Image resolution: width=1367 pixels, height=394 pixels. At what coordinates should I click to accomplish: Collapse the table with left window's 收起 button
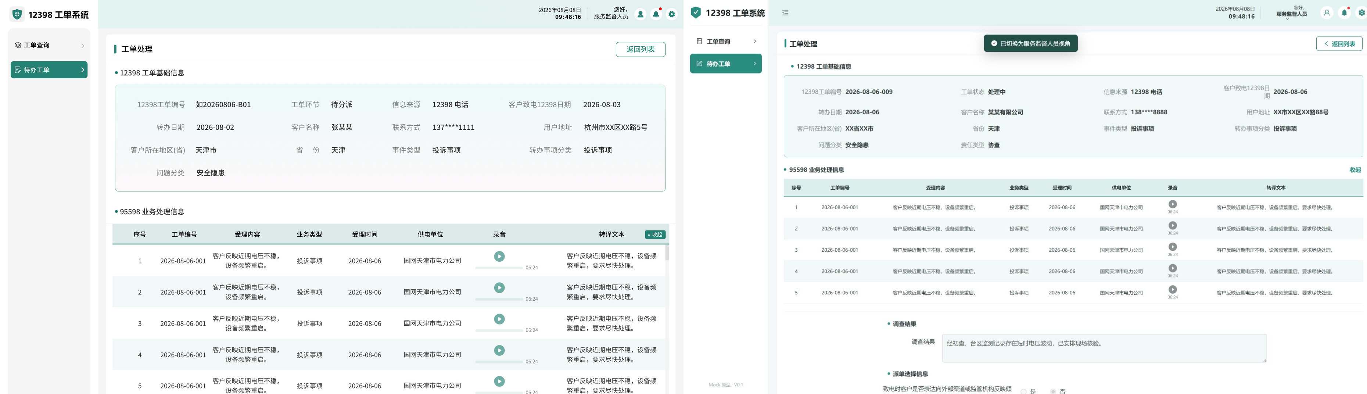tap(655, 235)
